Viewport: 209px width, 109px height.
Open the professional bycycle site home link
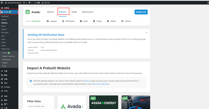point(13,3)
